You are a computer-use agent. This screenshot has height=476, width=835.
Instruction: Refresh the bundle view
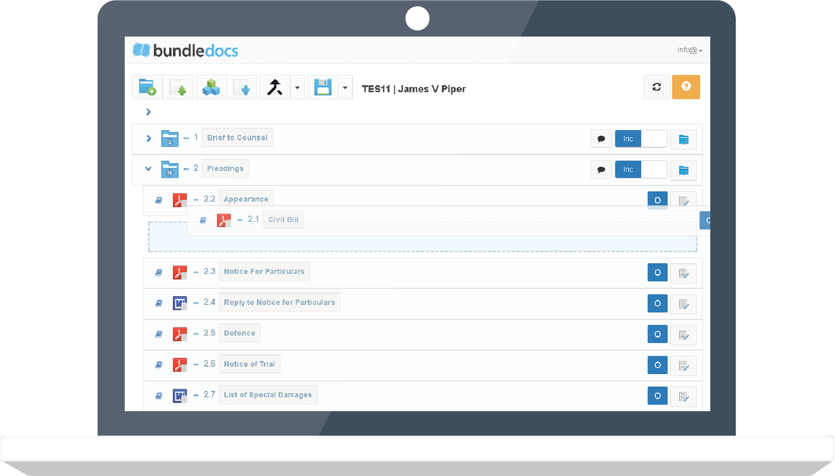[x=656, y=87]
